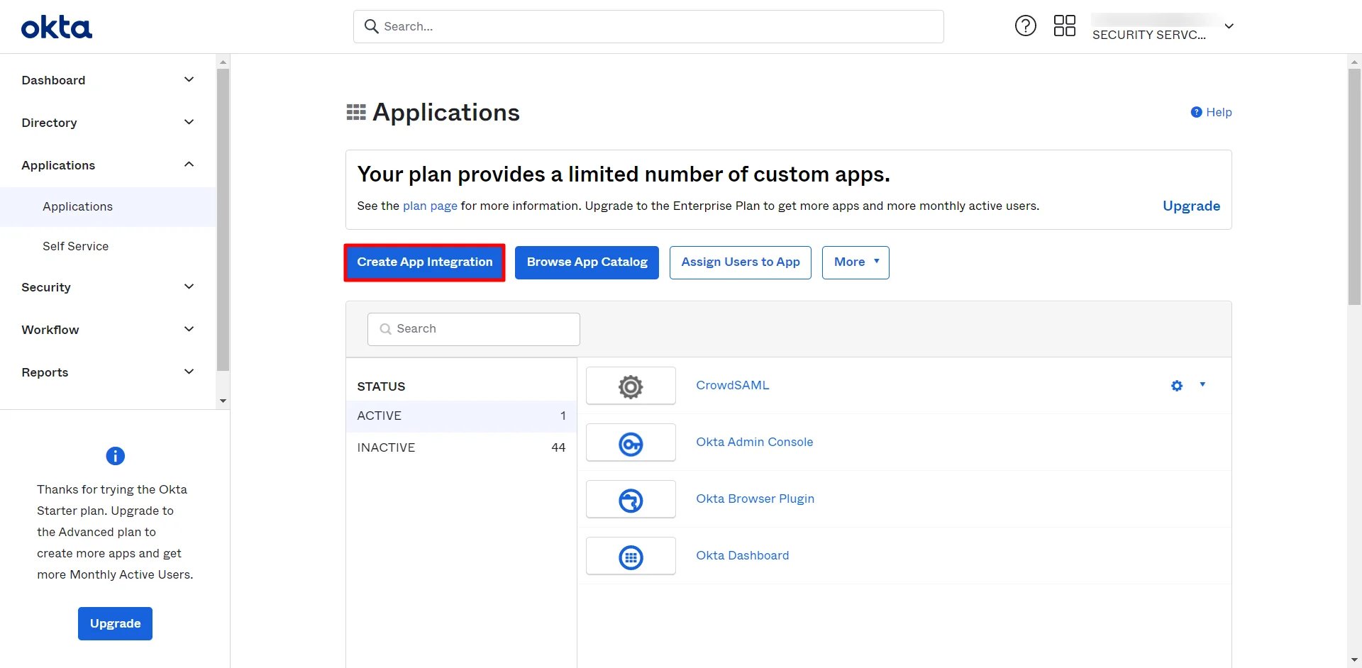Click the Okta Admin Console app icon

[630, 442]
